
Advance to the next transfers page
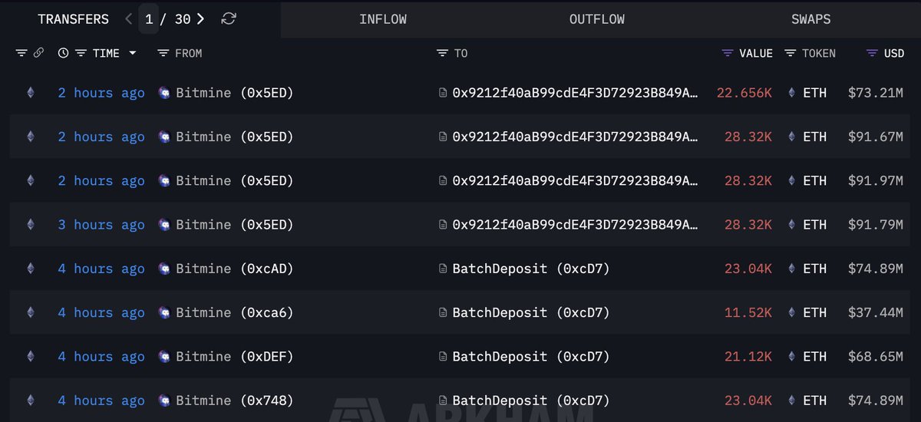(200, 19)
